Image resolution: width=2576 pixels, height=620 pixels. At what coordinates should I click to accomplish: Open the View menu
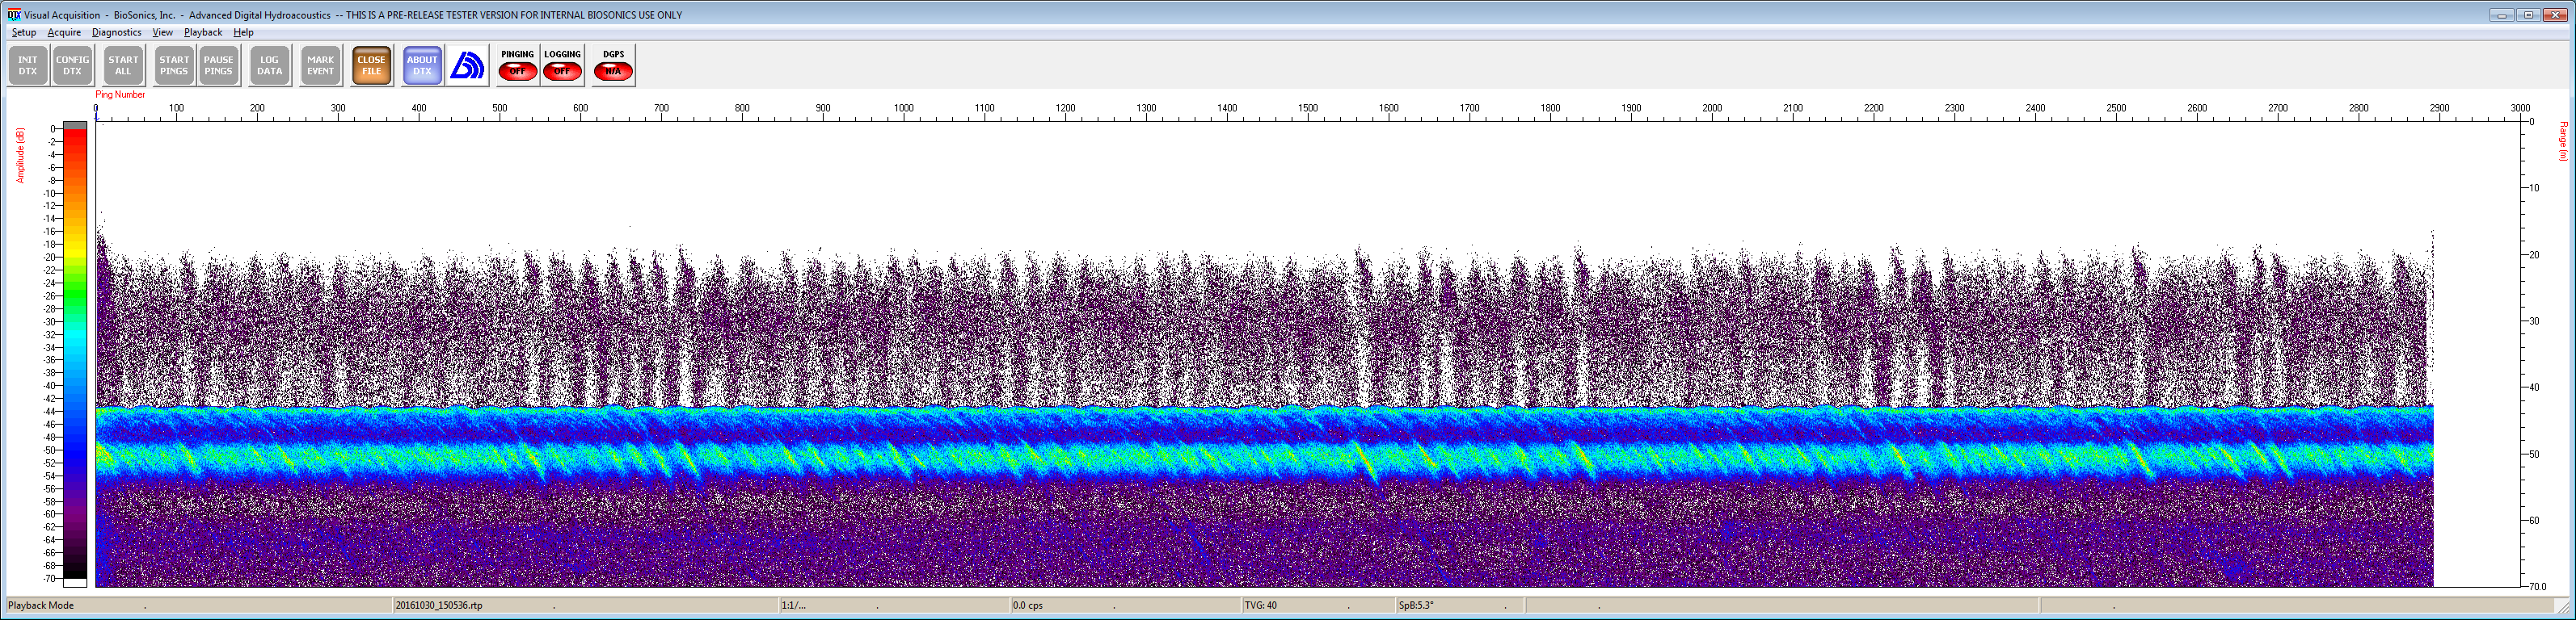click(x=162, y=32)
